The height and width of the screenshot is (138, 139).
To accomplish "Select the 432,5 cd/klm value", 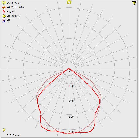I will (x=15, y=7).
